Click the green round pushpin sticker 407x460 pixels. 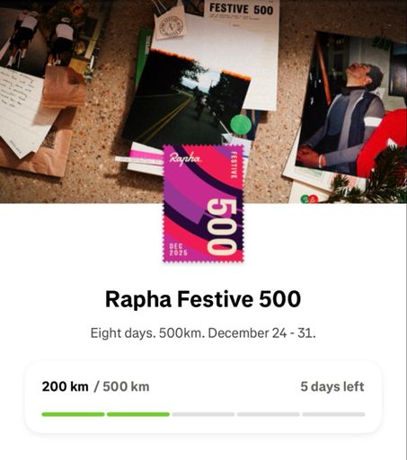click(241, 125)
